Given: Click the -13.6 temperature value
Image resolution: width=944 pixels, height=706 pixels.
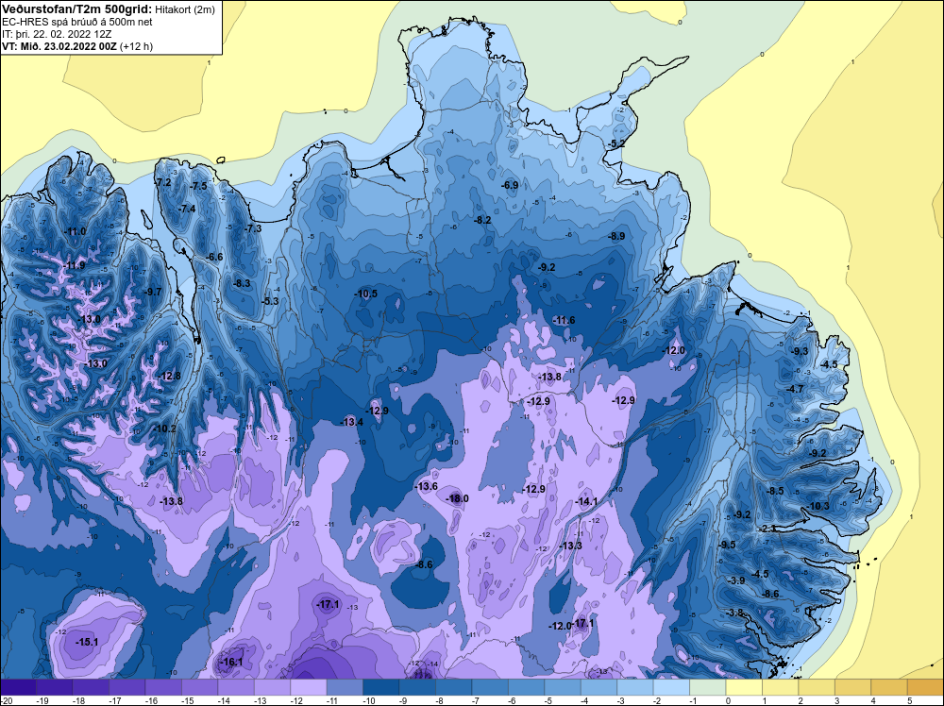Looking at the screenshot, I should [x=427, y=486].
